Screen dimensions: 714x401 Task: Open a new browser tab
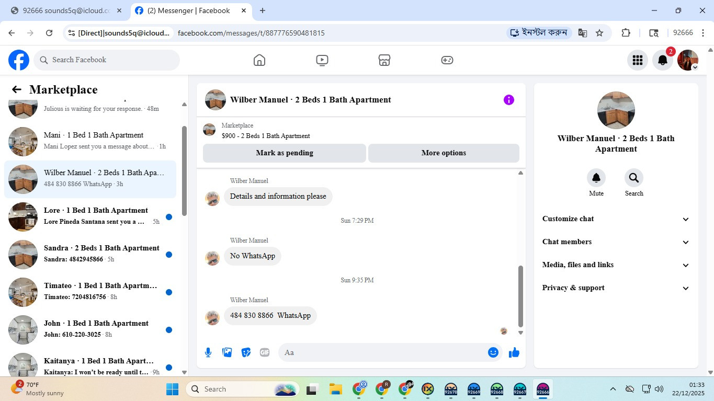(263, 10)
